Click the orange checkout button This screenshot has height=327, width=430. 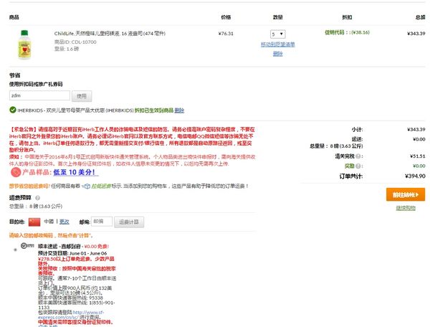pyautogui.click(x=406, y=194)
